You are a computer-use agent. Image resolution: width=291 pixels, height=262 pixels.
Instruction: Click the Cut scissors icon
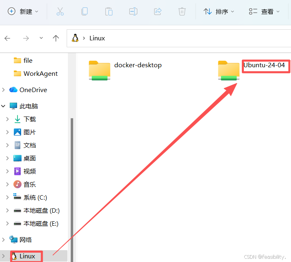pos(60,11)
